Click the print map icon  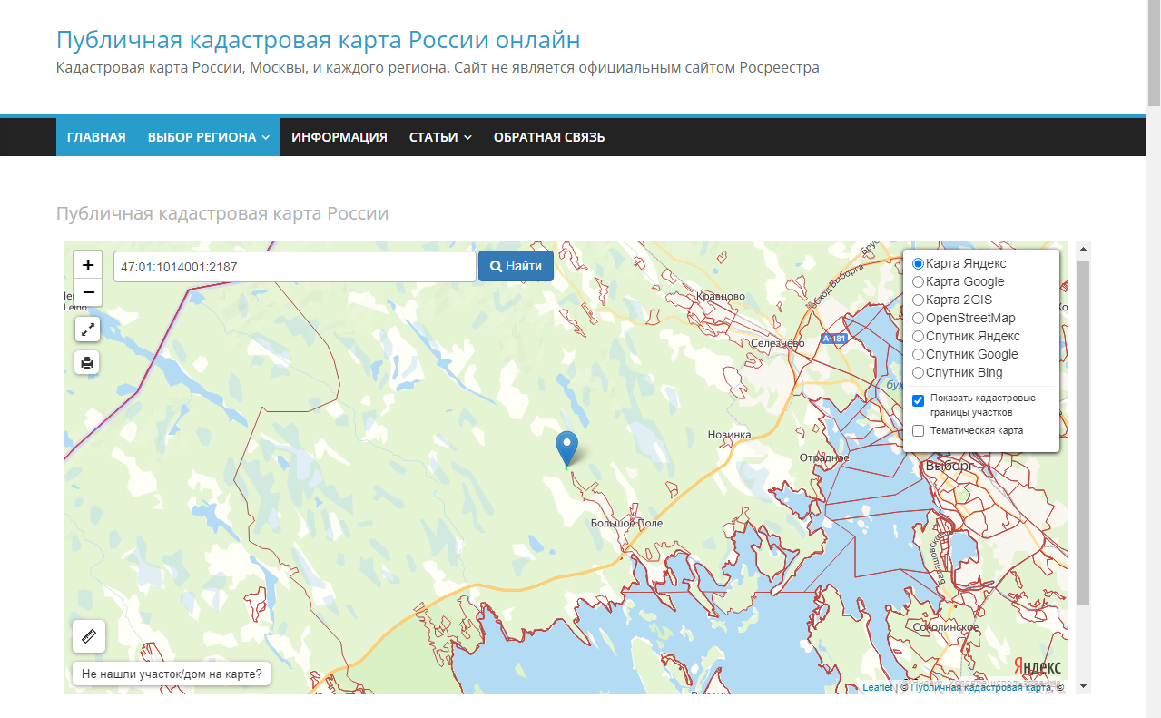point(87,362)
